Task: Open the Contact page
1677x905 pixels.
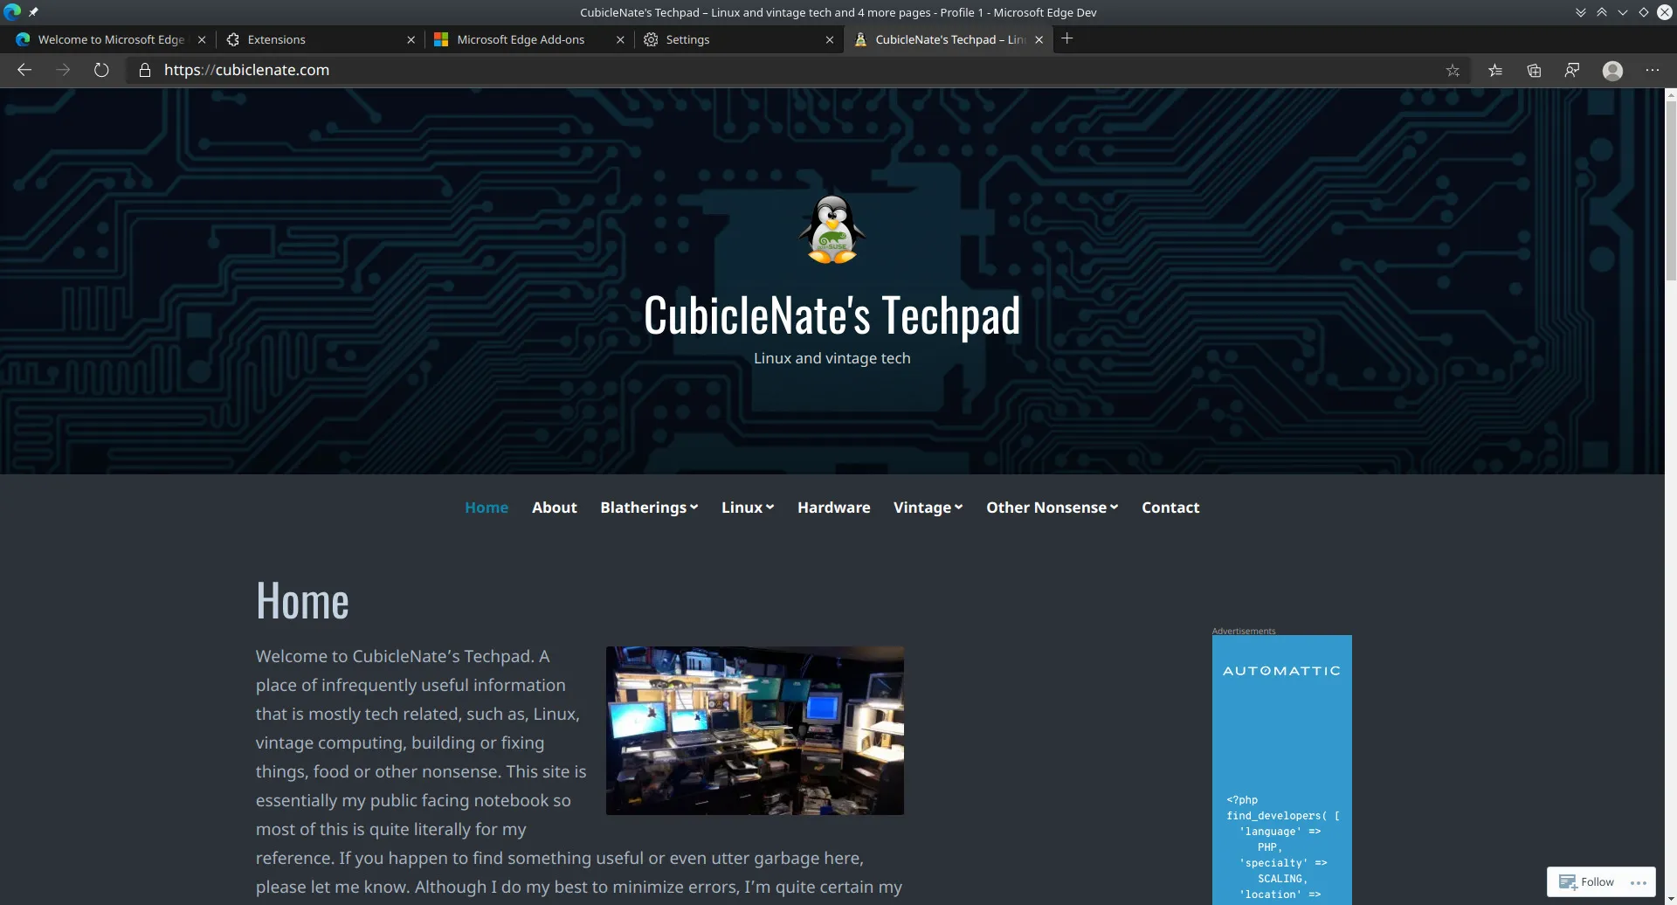Action: click(x=1170, y=507)
